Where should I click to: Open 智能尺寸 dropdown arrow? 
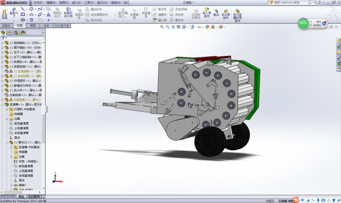coord(14,21)
